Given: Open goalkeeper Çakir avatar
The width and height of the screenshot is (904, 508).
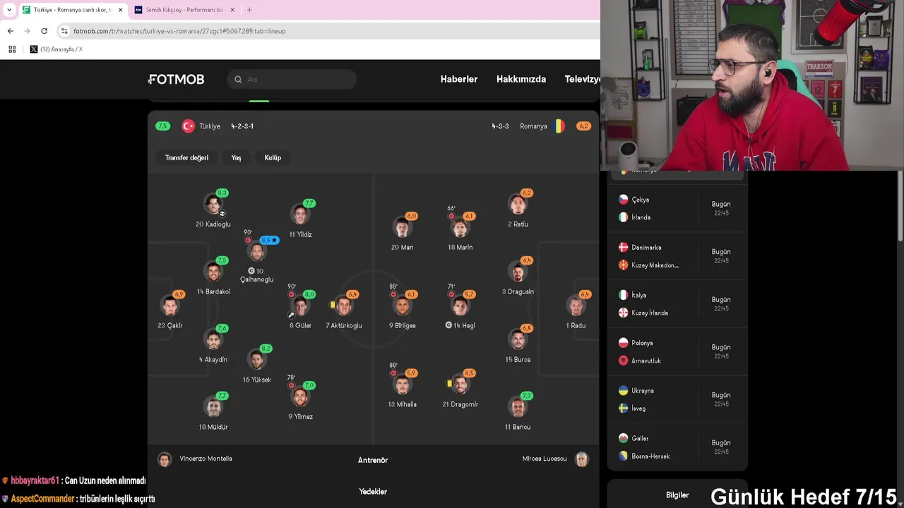Looking at the screenshot, I should 169,306.
